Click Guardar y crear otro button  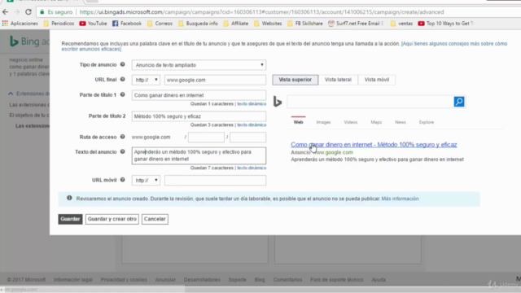pyautogui.click(x=112, y=219)
